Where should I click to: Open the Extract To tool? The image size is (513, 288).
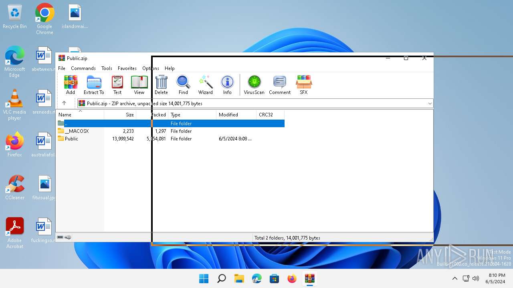pyautogui.click(x=94, y=85)
